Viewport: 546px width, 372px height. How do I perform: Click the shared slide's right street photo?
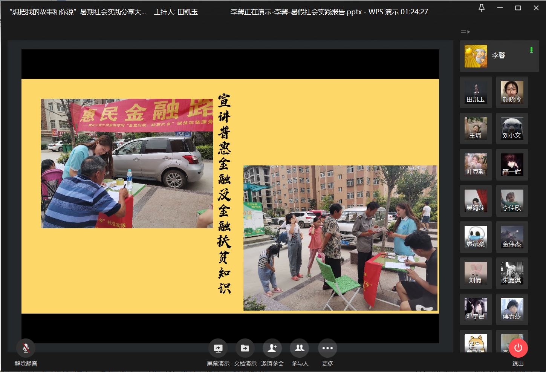(340, 238)
